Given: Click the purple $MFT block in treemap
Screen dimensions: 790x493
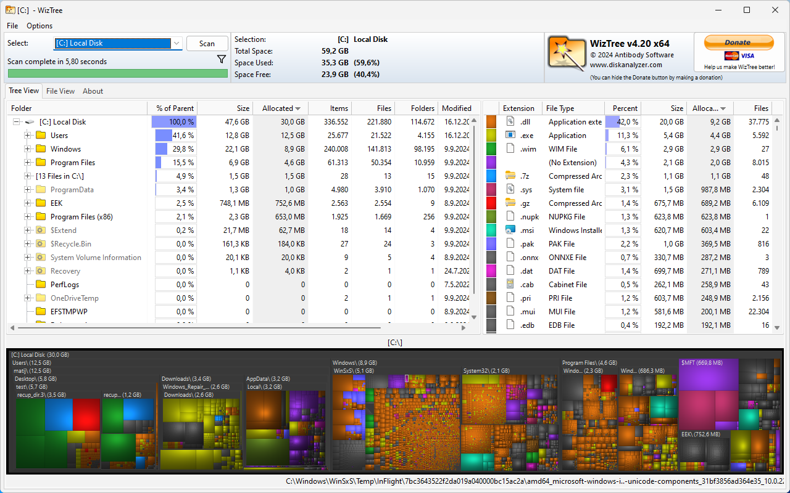Looking at the screenshot, I should [x=709, y=374].
